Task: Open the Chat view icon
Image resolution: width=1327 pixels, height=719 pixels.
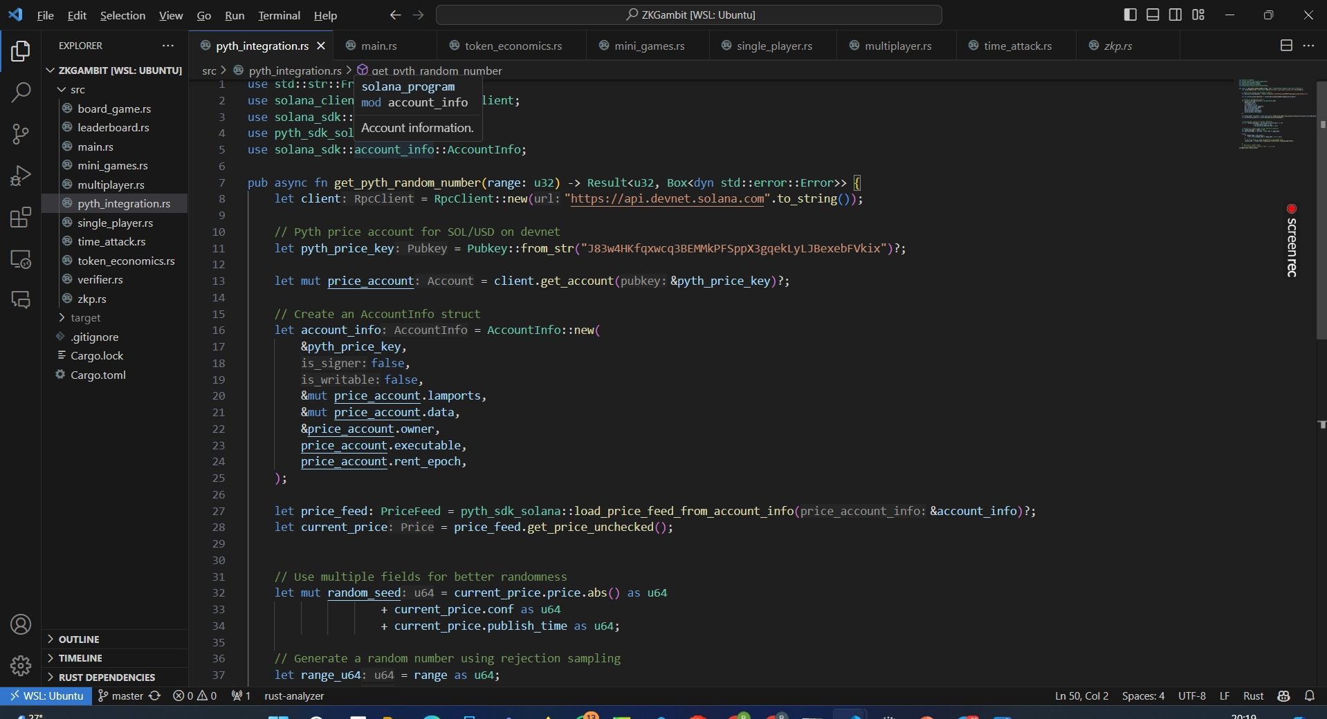Action: 21,299
